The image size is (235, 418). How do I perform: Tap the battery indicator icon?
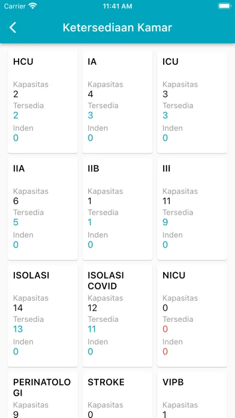(x=224, y=6)
